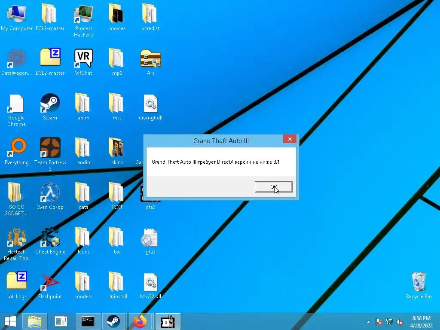Select the anim folder

pyautogui.click(x=84, y=107)
